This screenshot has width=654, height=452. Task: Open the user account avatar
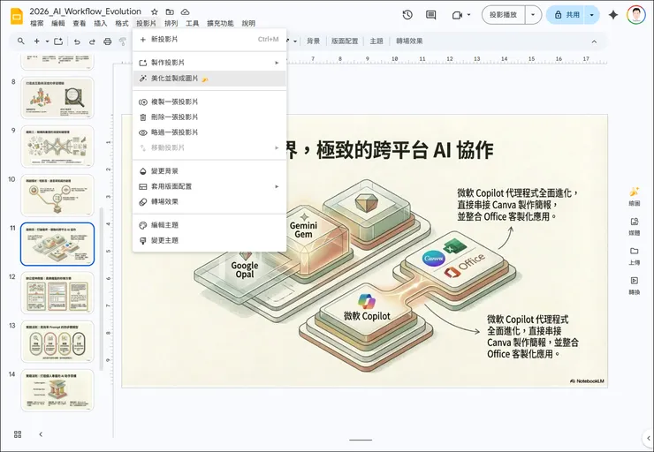(635, 15)
